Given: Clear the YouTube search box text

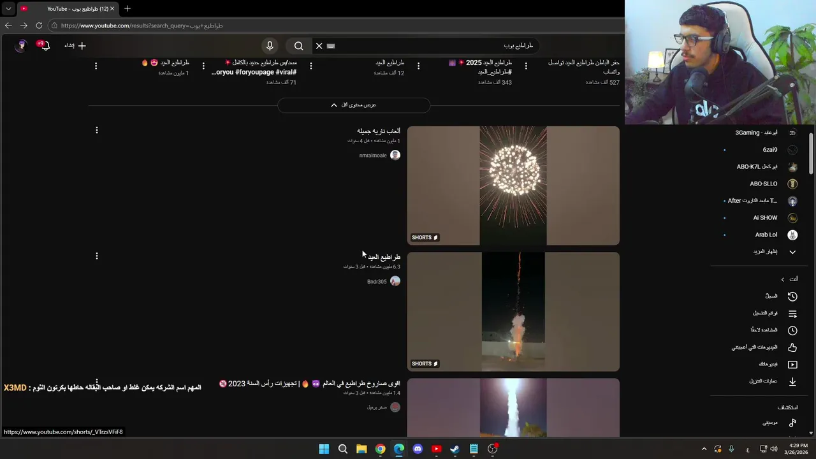Looking at the screenshot, I should 319,46.
